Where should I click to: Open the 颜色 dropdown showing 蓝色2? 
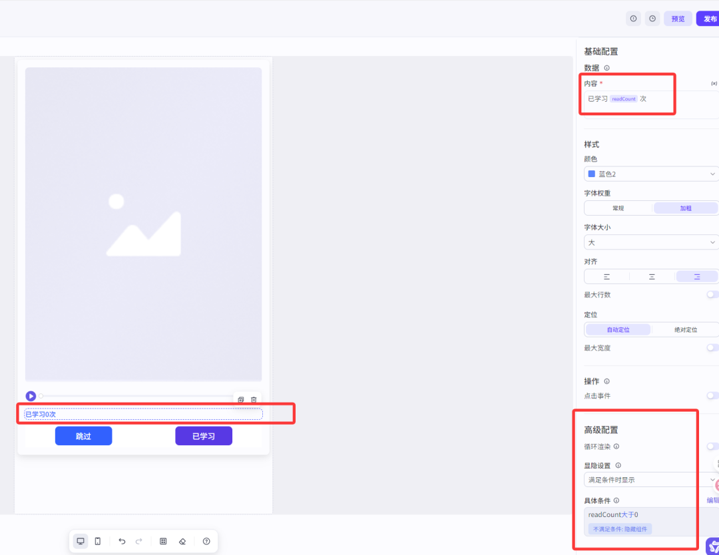650,173
